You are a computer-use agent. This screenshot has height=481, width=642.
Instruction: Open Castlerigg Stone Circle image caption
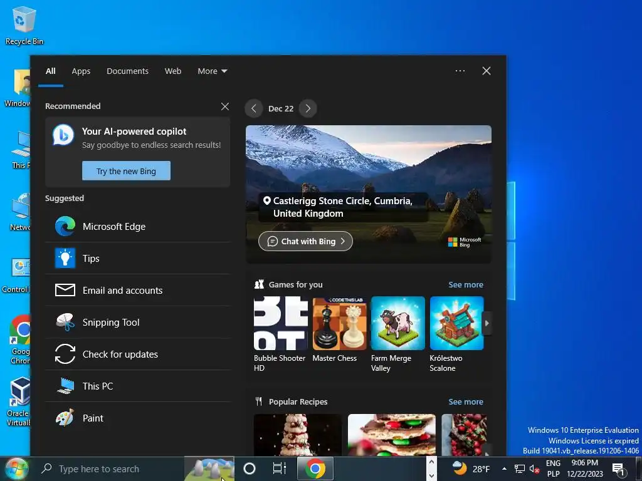pos(343,207)
